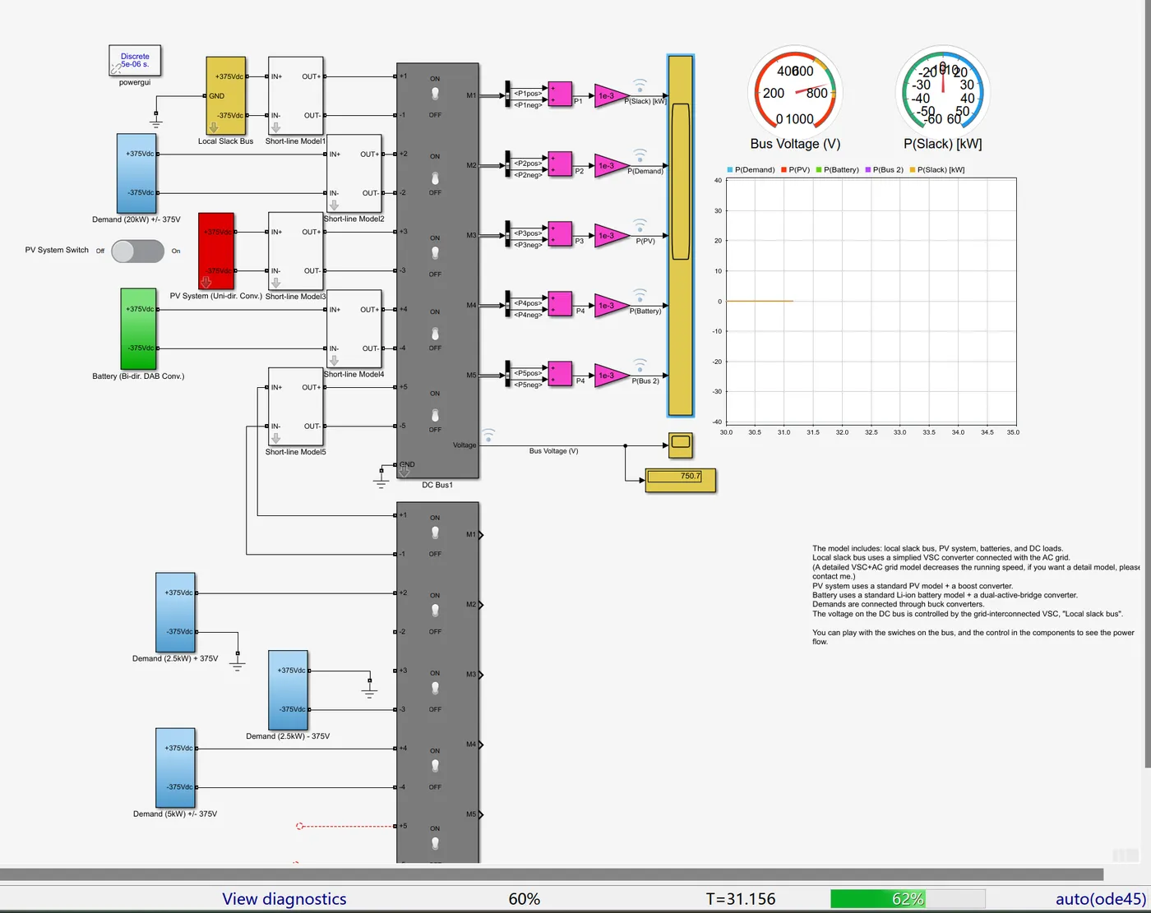Click P(Demand) legend entry on dashboard scope
Screen dimensions: 1151x913
click(751, 170)
